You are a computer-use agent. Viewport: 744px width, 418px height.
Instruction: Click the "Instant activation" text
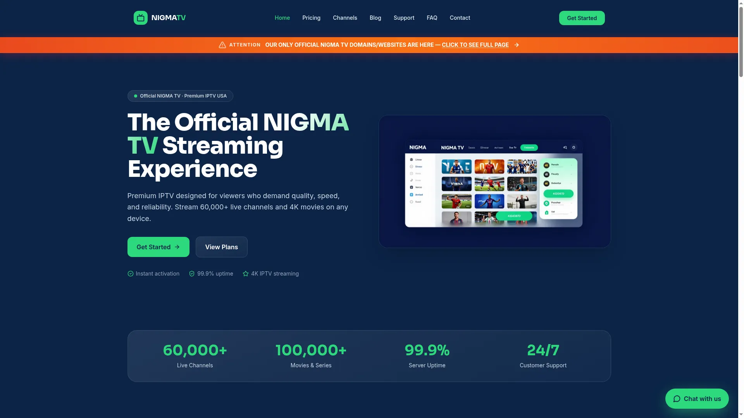tap(157, 274)
